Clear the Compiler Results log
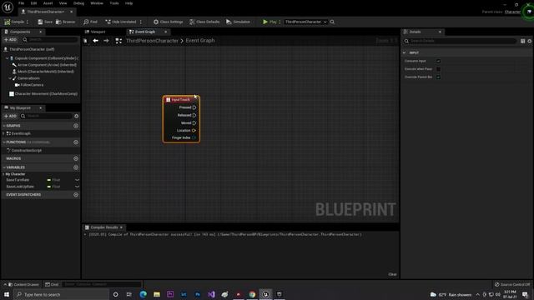The image size is (534, 300). [x=392, y=274]
